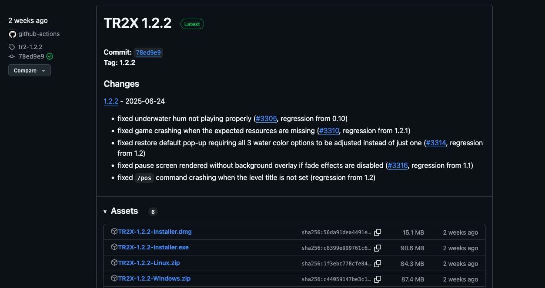Collapse the Assets section
The width and height of the screenshot is (545, 288).
[105, 212]
